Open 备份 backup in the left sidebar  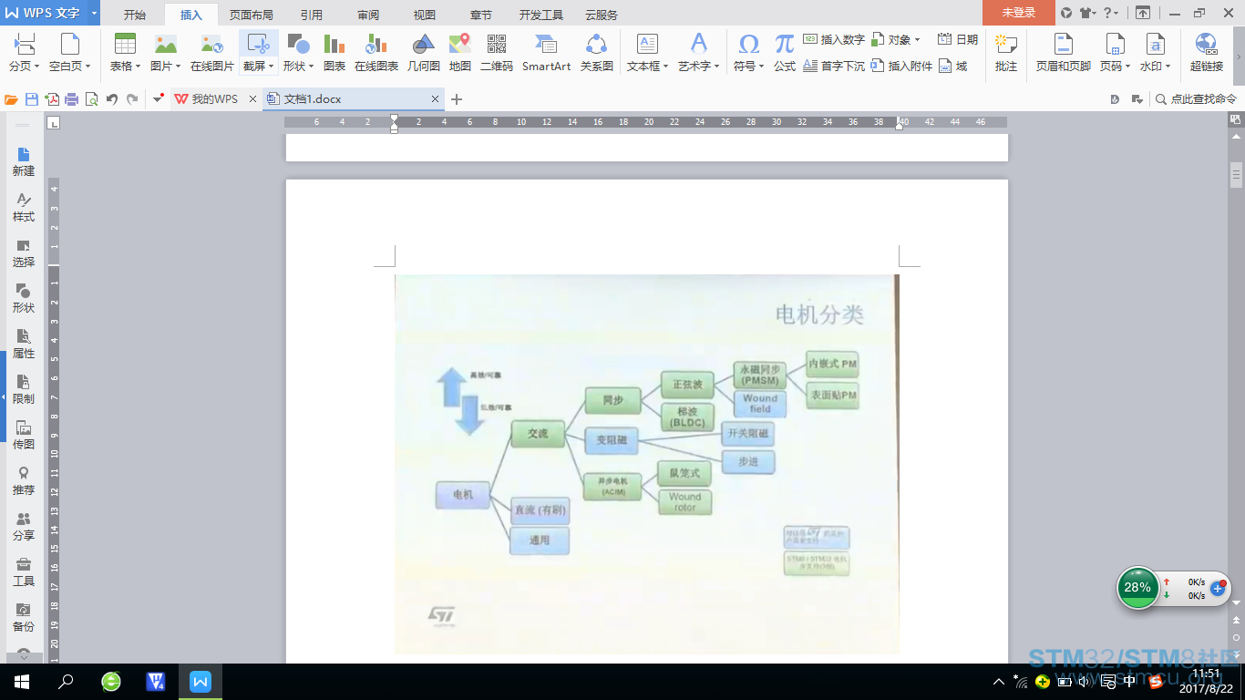[x=24, y=617]
